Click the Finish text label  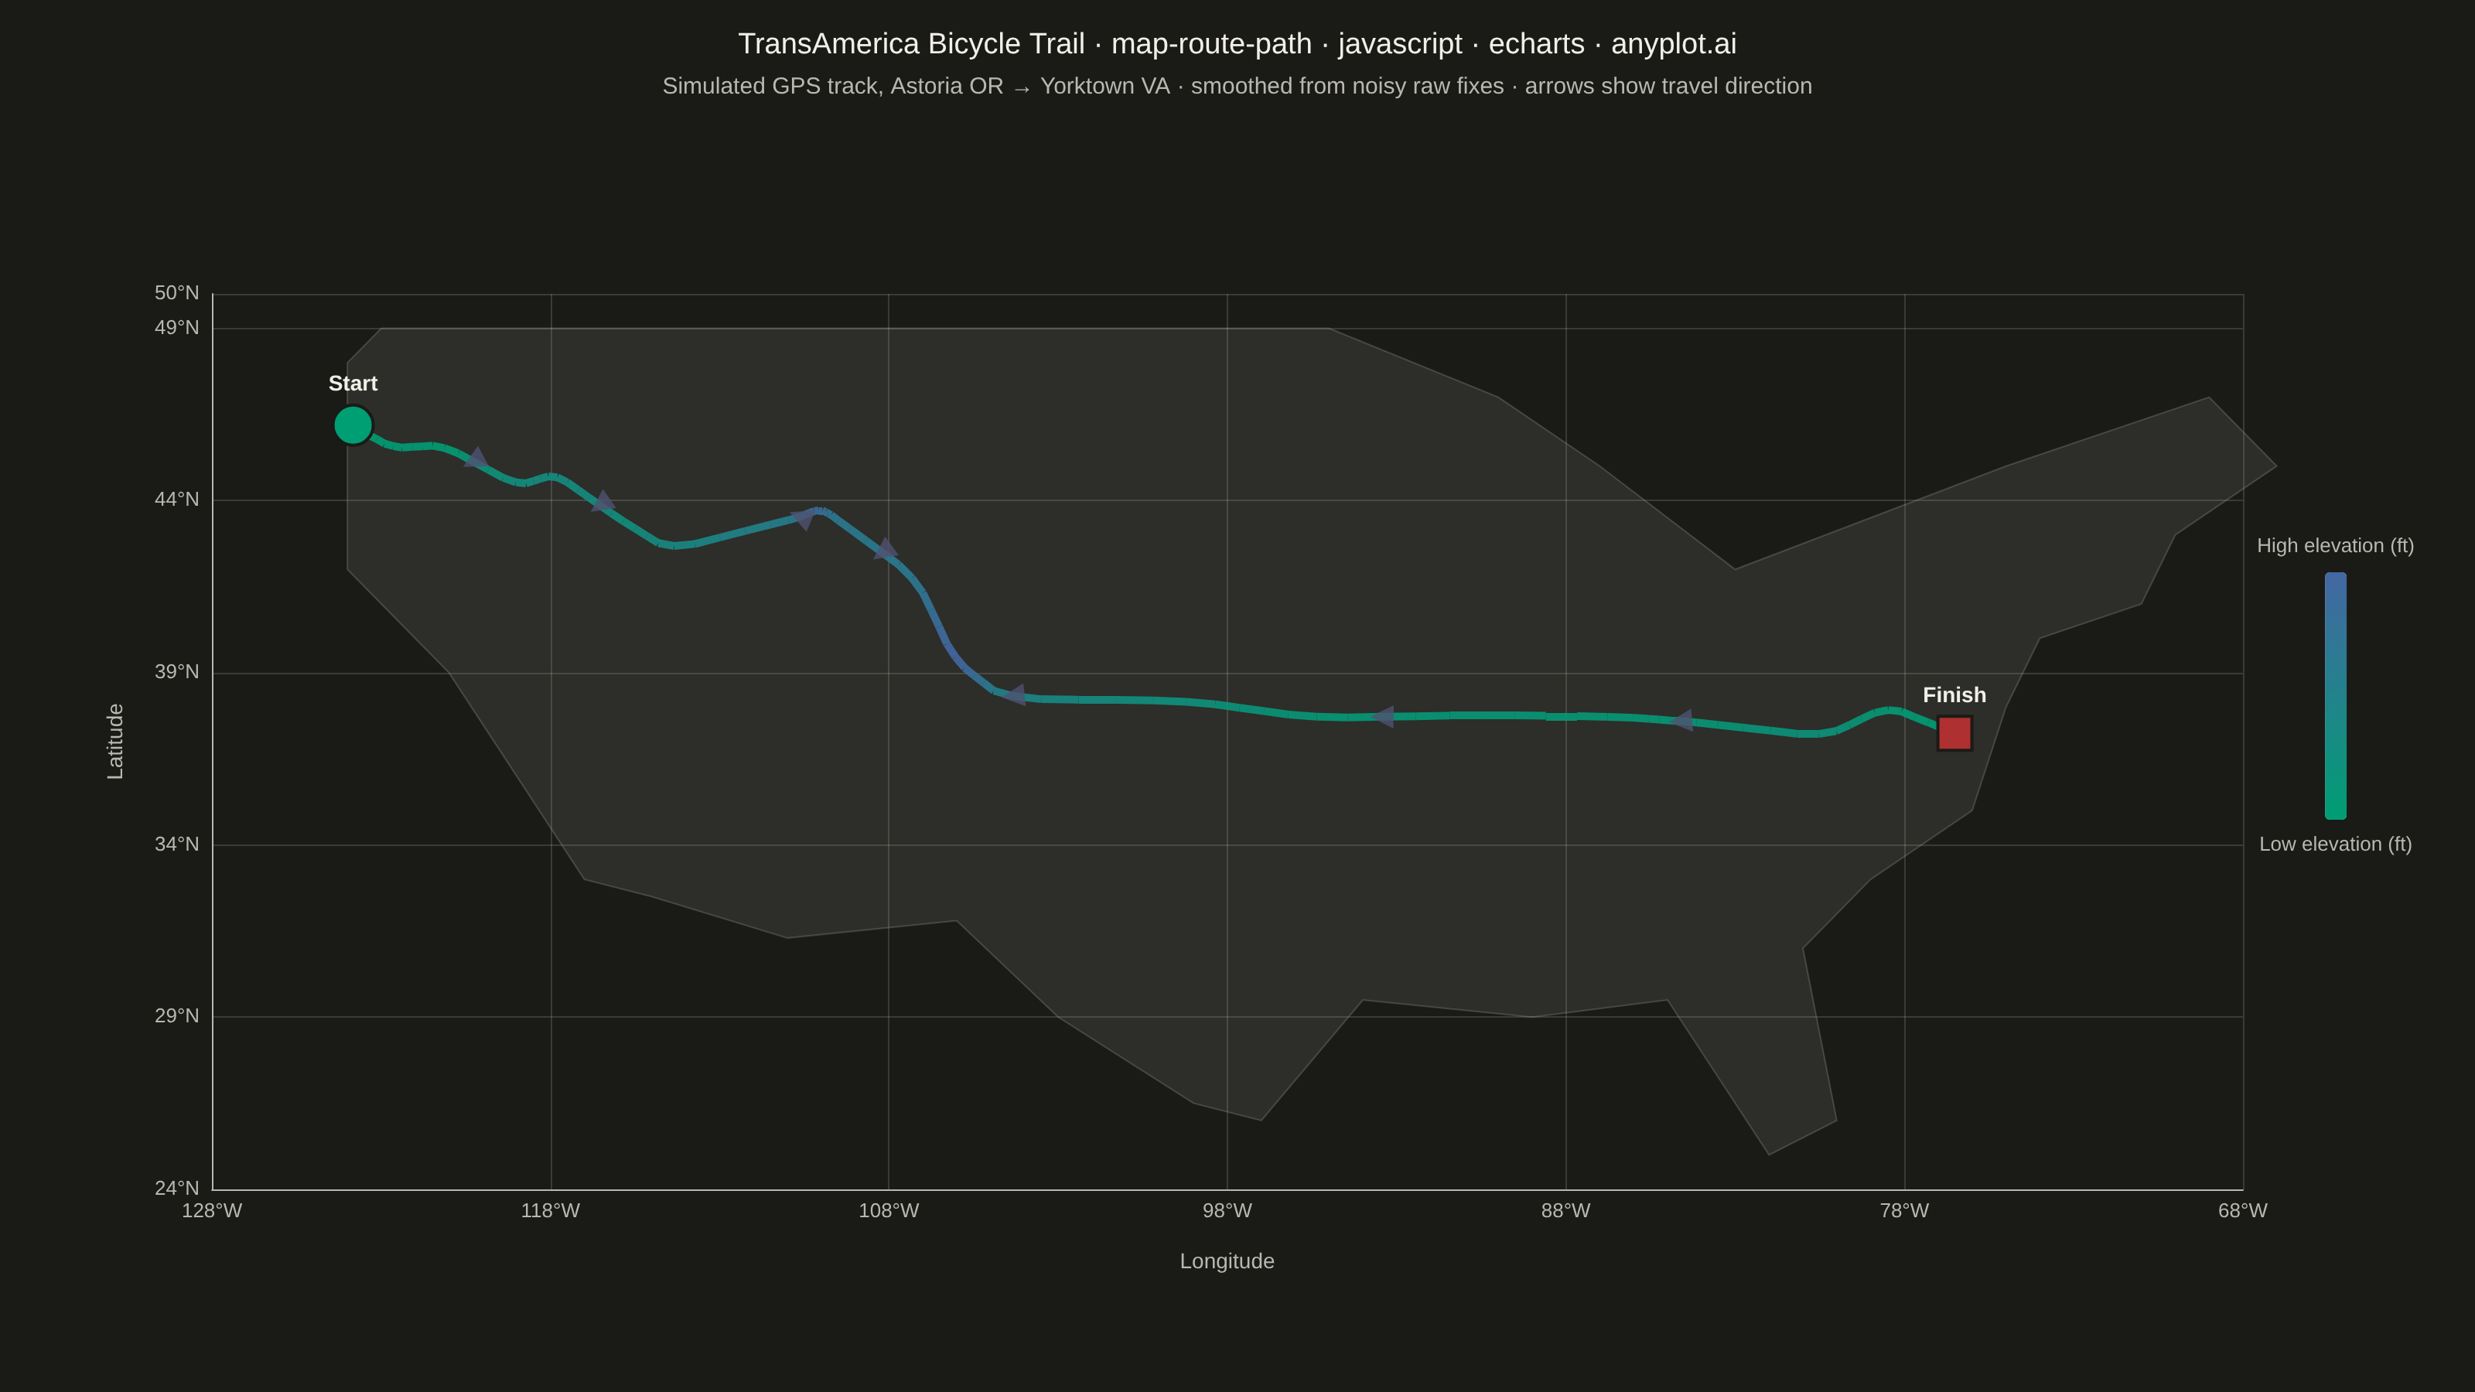pyautogui.click(x=1954, y=694)
